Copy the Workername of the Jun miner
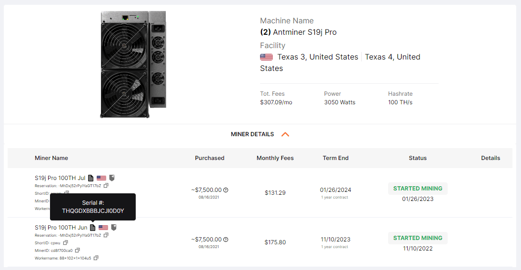 tap(96, 258)
